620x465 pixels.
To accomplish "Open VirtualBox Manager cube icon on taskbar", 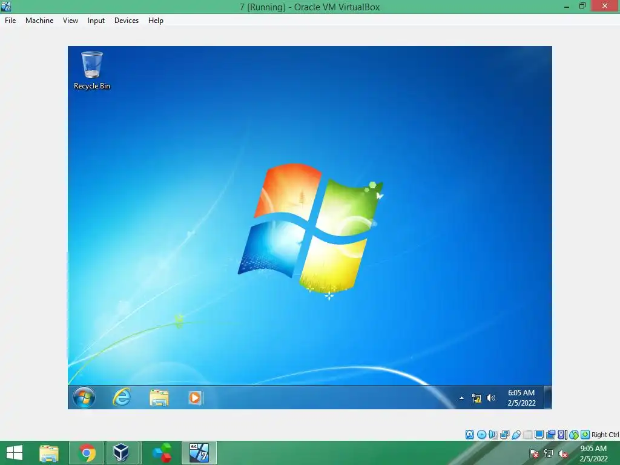I will tap(121, 453).
